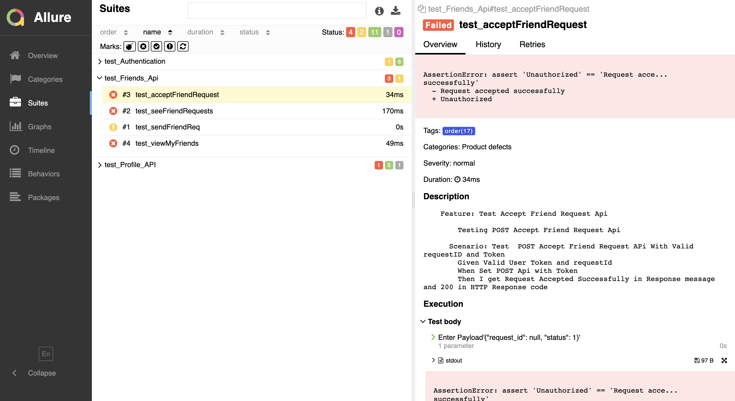Click the Failed status label of test
735x401 pixels.
(438, 25)
